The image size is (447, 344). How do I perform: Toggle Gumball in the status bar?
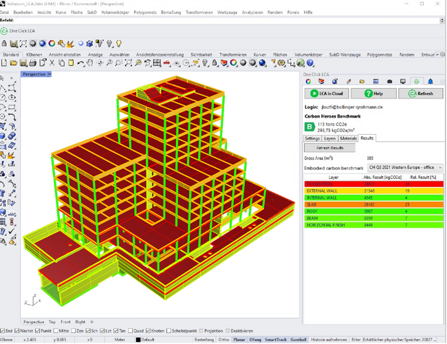click(298, 340)
